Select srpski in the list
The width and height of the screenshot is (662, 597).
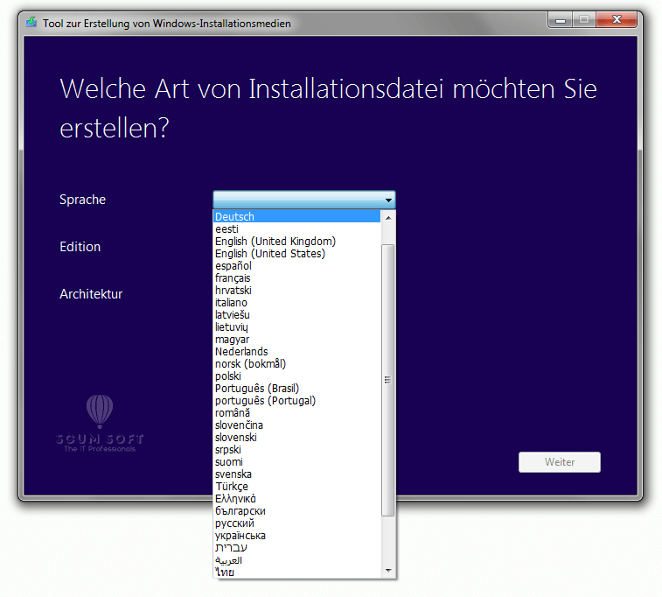(x=296, y=450)
